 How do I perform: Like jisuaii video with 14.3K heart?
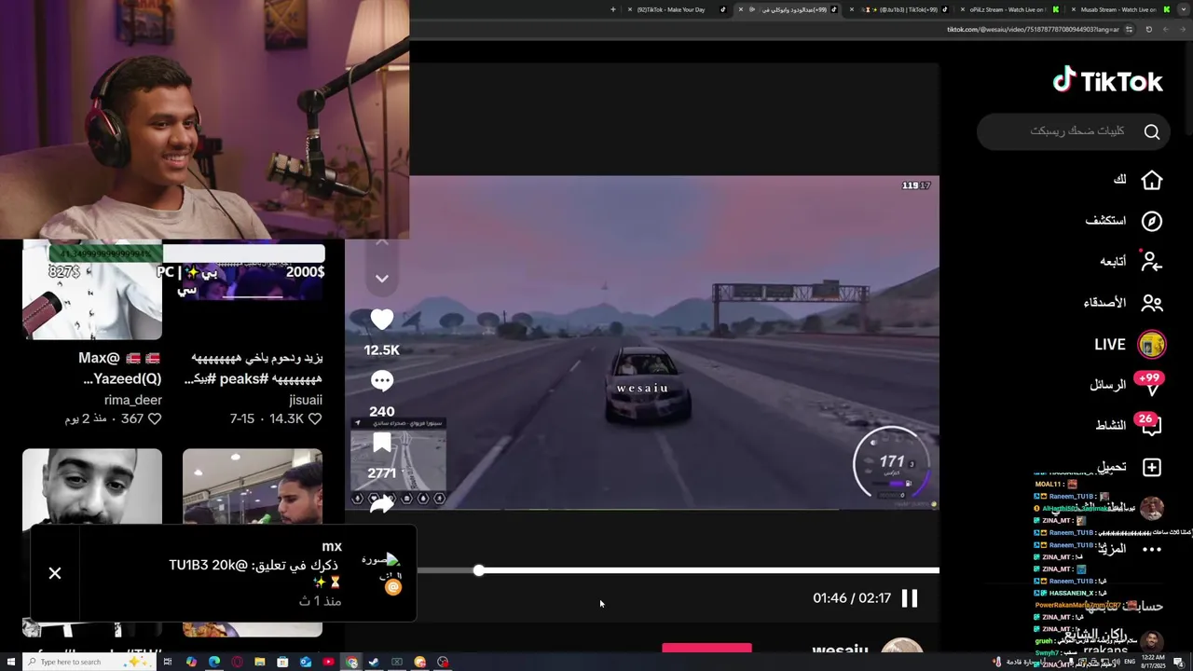pos(315,419)
